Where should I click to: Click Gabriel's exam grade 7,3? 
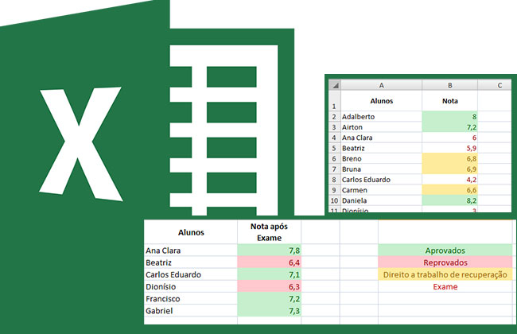(x=269, y=311)
